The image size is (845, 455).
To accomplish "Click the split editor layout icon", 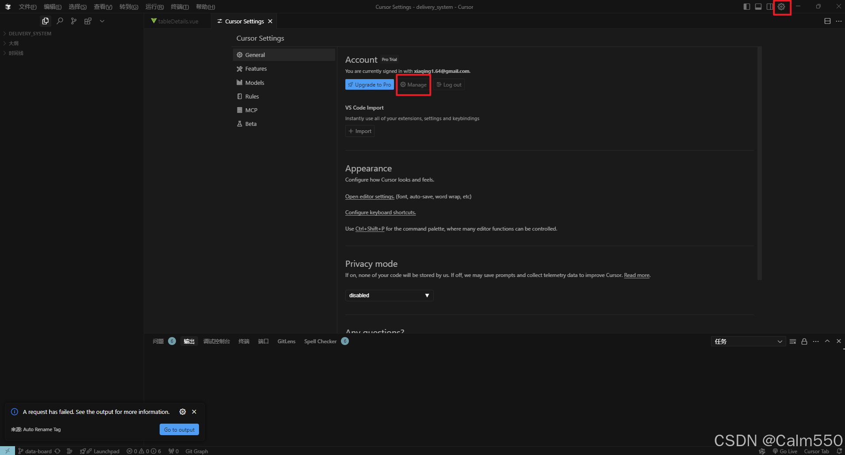I will [x=827, y=21].
